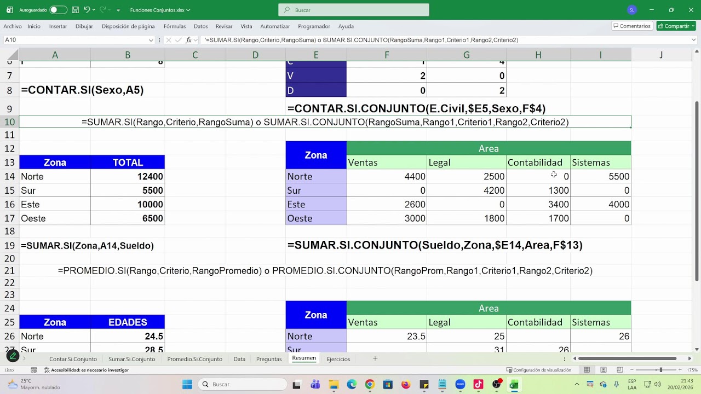Switch to the Ejercicios sheet tab
701x394 pixels.
[x=338, y=359]
